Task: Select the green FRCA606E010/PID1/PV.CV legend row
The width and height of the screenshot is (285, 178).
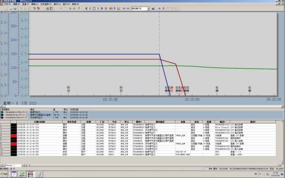Action: [44, 112]
